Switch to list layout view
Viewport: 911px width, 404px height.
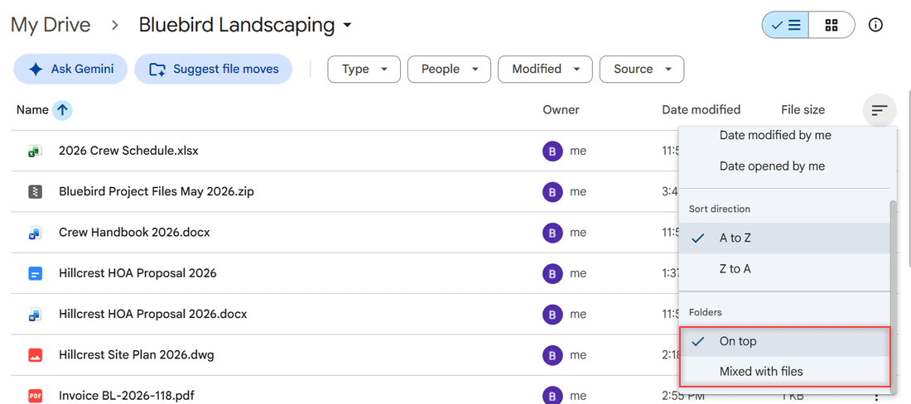tap(785, 25)
